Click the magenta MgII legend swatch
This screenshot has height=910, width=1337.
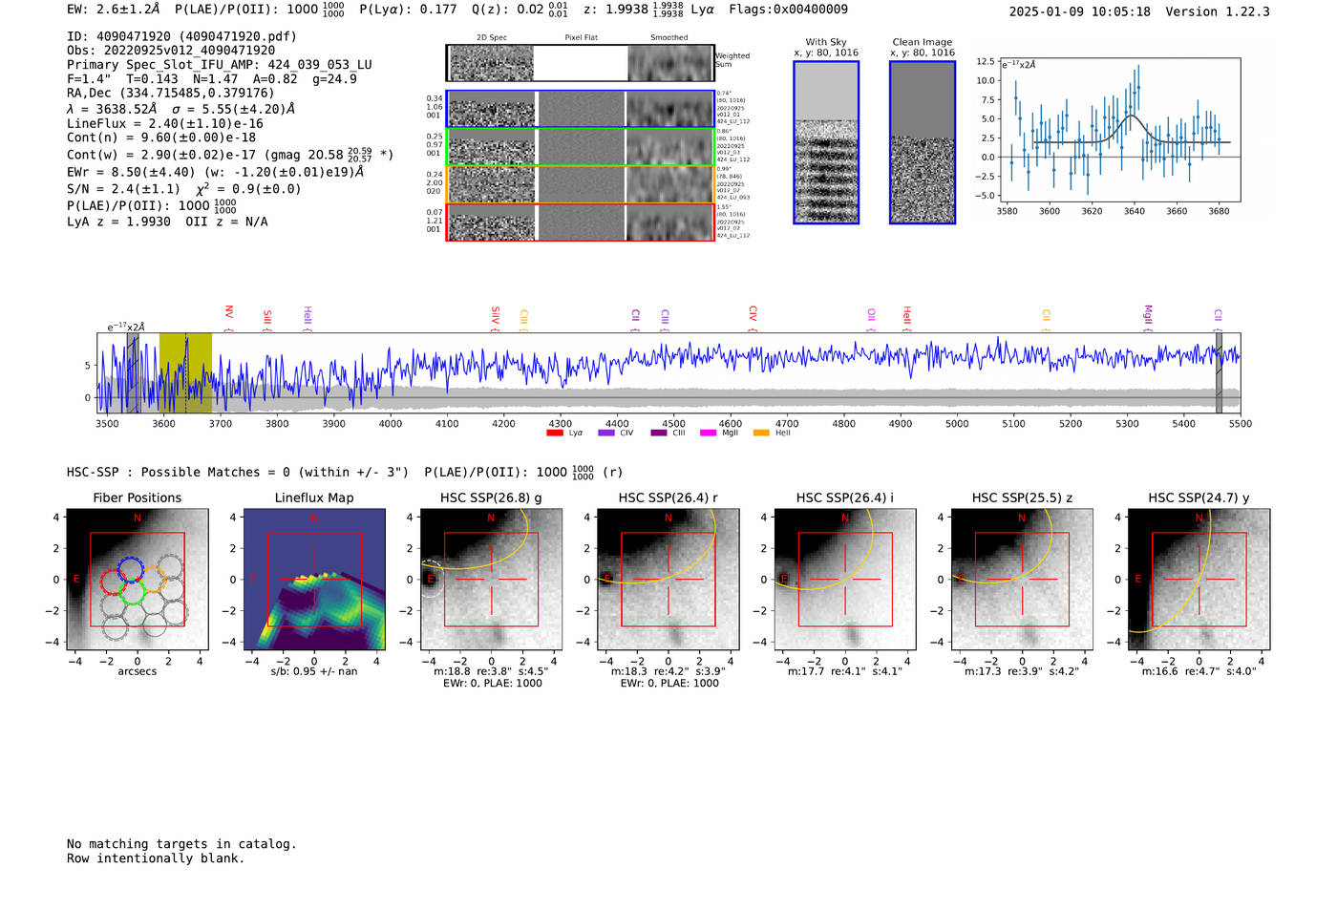point(708,434)
